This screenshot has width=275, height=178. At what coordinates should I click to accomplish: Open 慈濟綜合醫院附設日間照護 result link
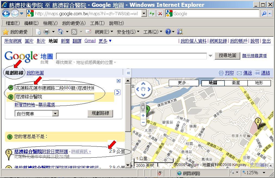point(41,152)
